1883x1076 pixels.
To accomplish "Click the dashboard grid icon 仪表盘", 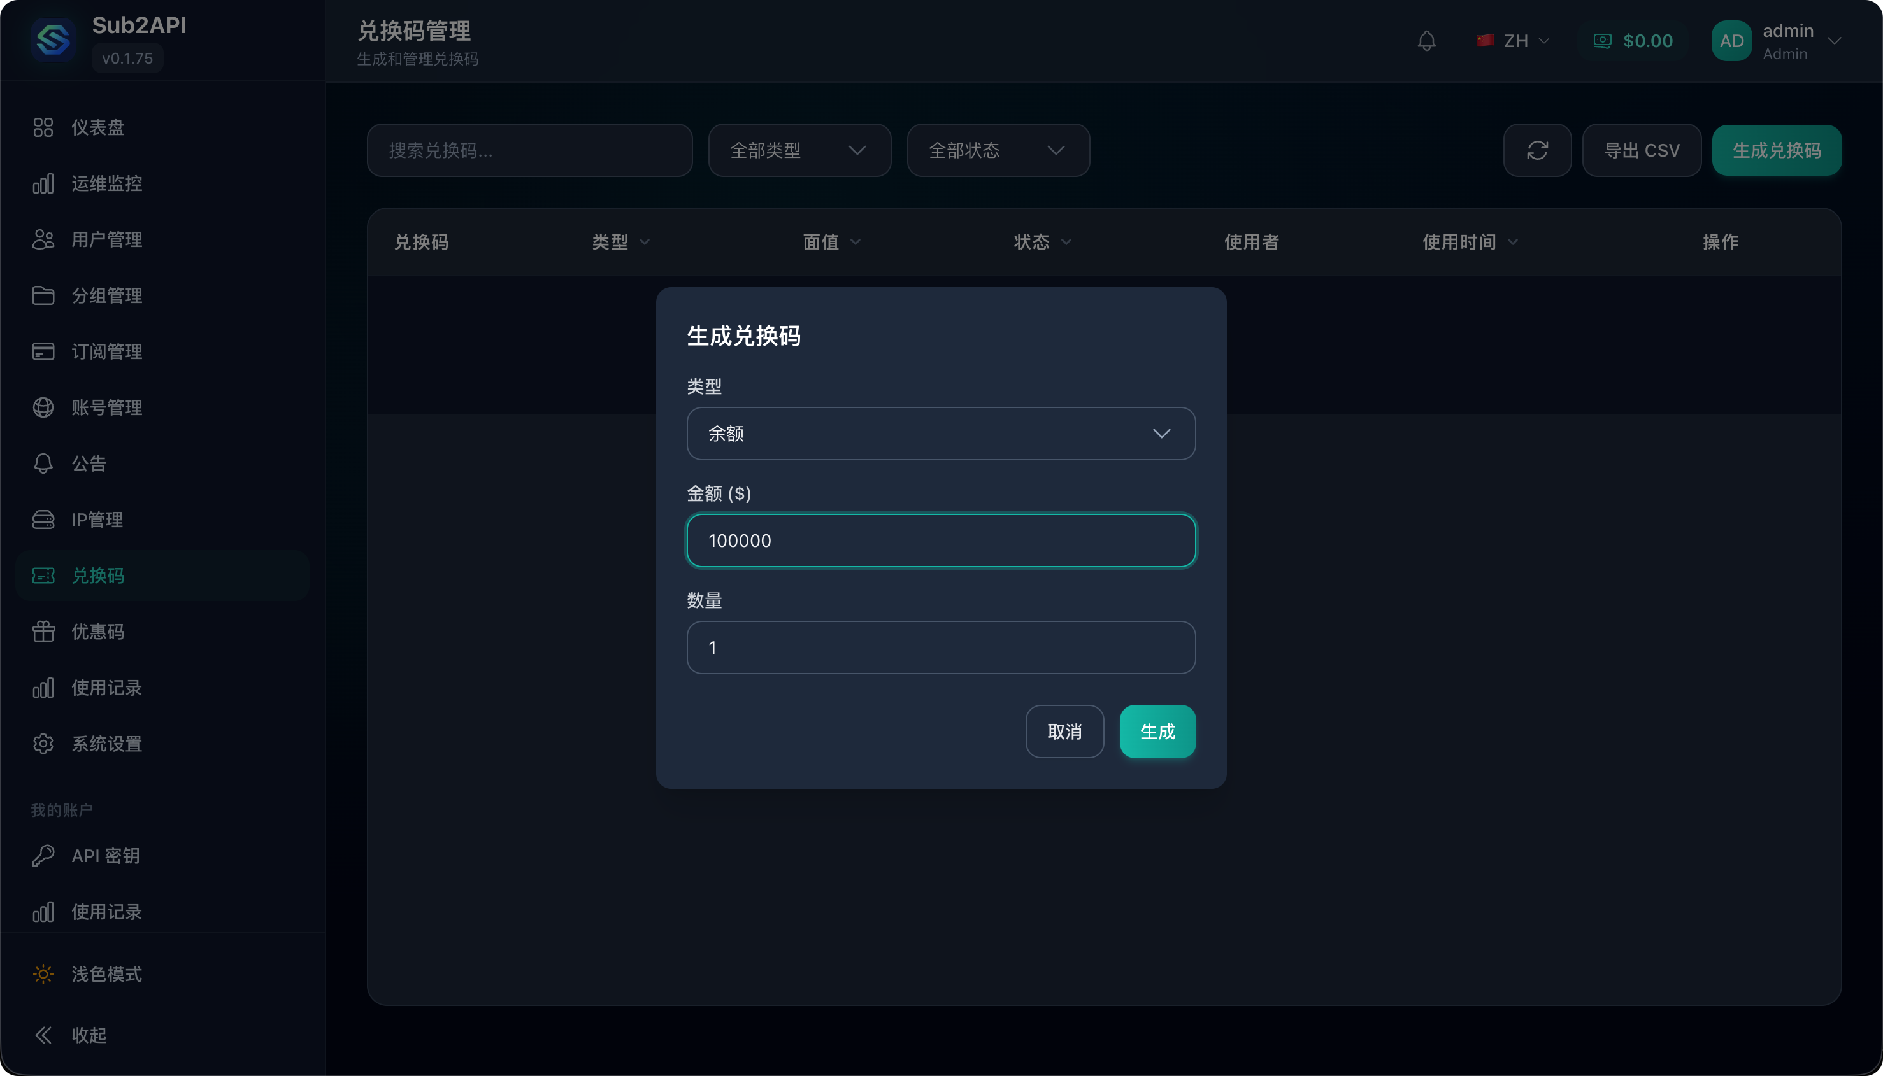I will pyautogui.click(x=43, y=127).
